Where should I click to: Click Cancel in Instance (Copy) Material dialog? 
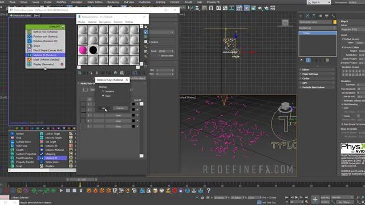point(120,108)
